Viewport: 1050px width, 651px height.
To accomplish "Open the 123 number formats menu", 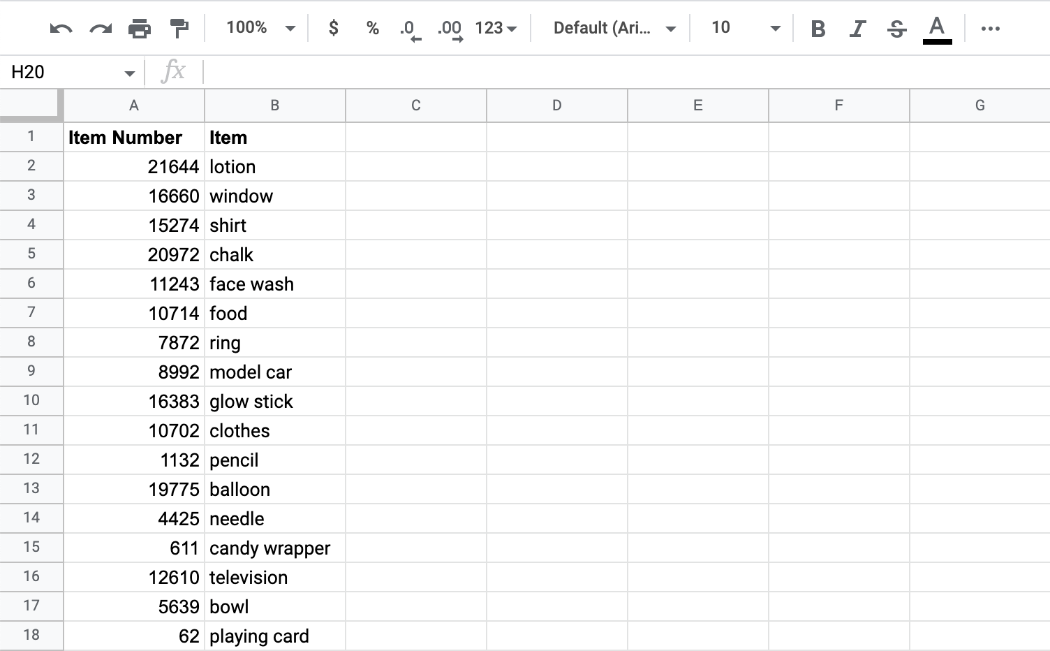I will [x=496, y=28].
